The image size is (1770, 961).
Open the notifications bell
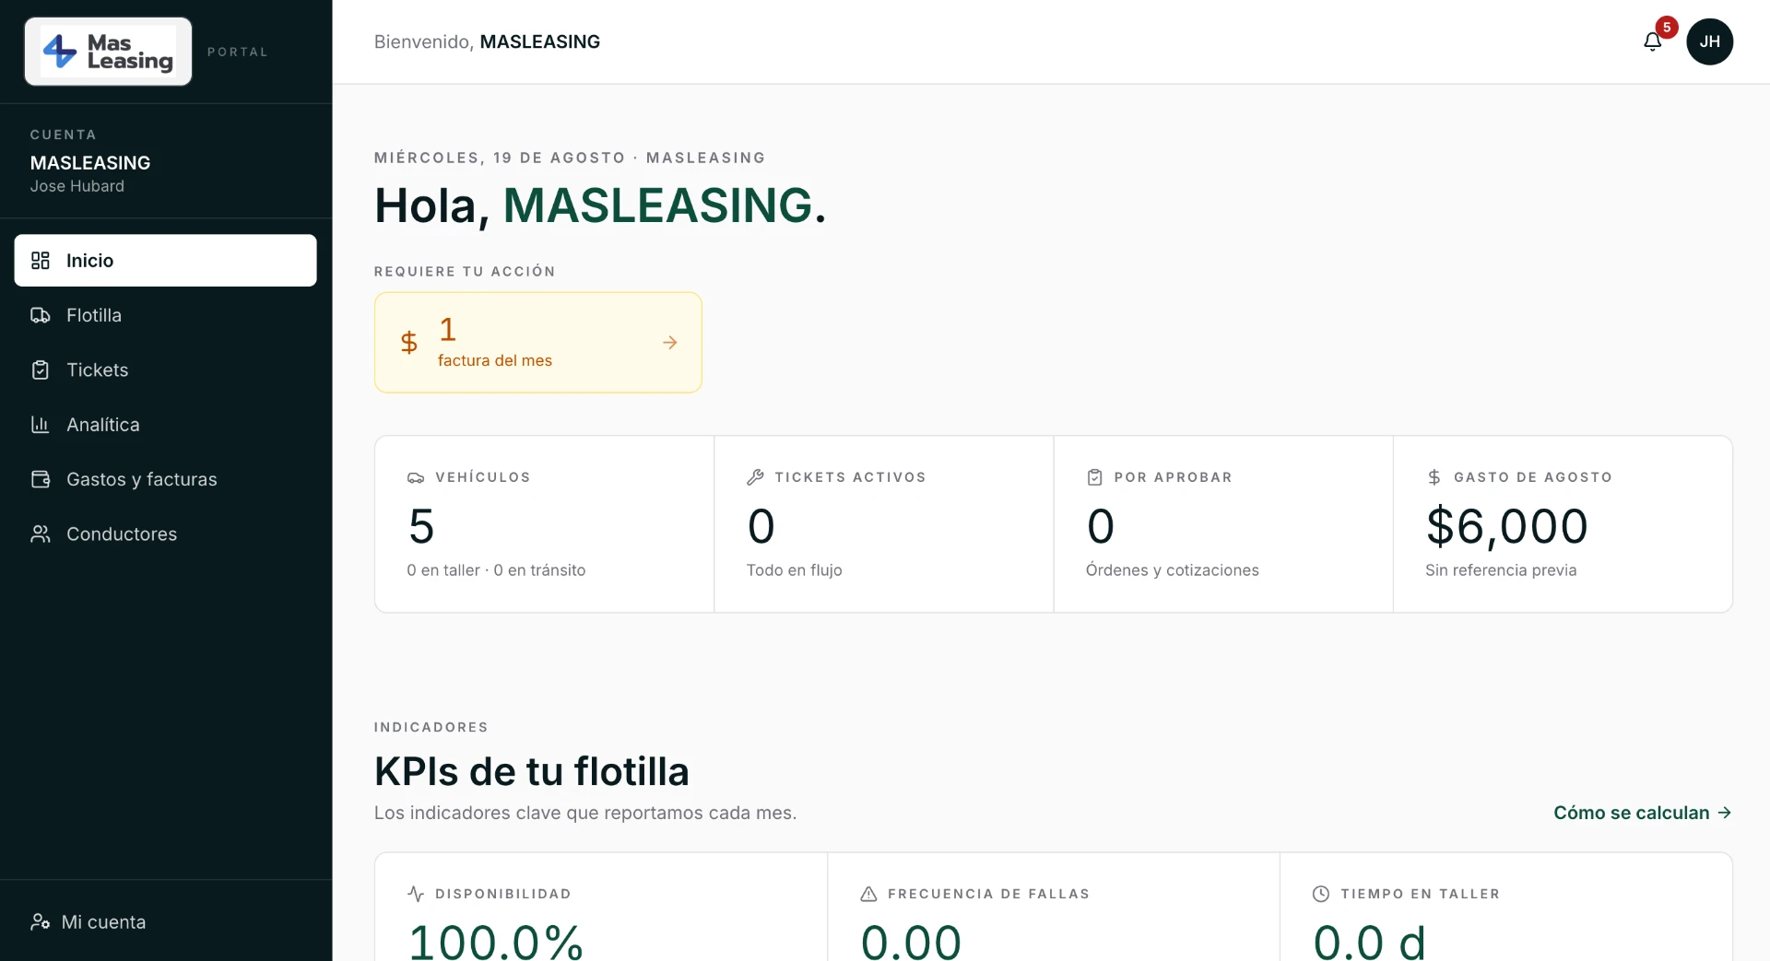[1652, 41]
